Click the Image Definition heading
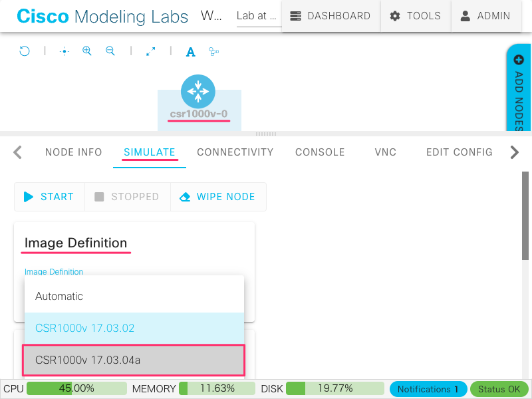This screenshot has width=532, height=399. click(x=76, y=243)
